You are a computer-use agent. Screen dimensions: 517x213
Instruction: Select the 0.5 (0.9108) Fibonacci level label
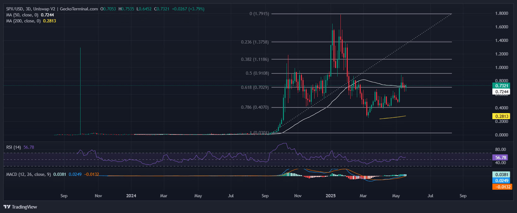[x=257, y=73]
